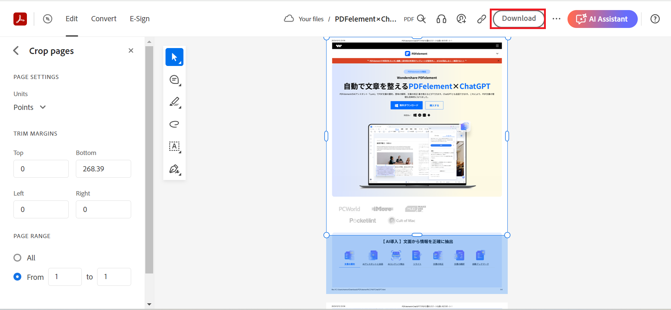Click the crop box top-left handle
Image resolution: width=671 pixels, height=310 pixels.
click(327, 38)
